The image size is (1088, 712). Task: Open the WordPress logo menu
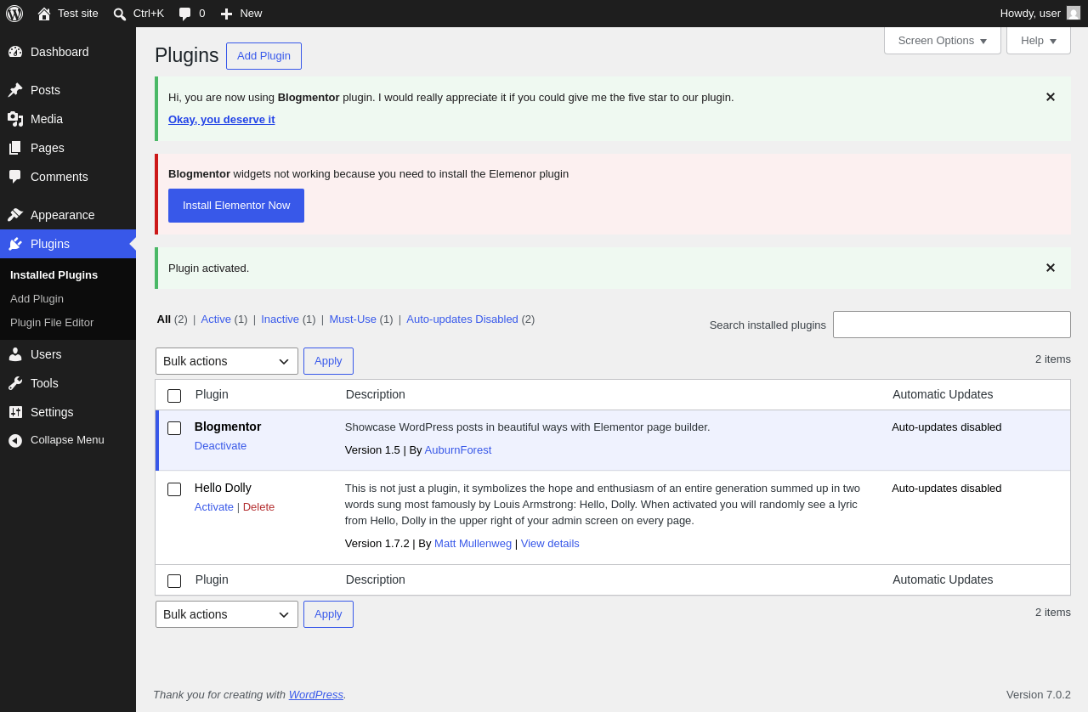(14, 14)
